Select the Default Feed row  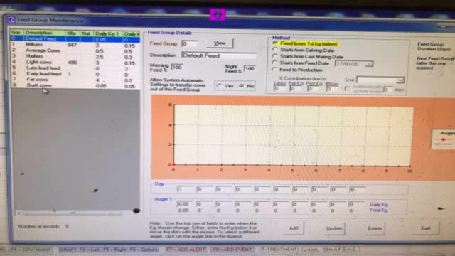coord(75,38)
